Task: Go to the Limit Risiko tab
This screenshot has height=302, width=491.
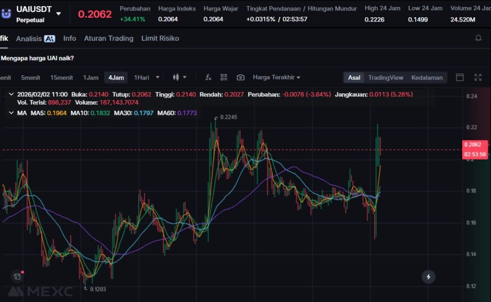Action: (160, 38)
